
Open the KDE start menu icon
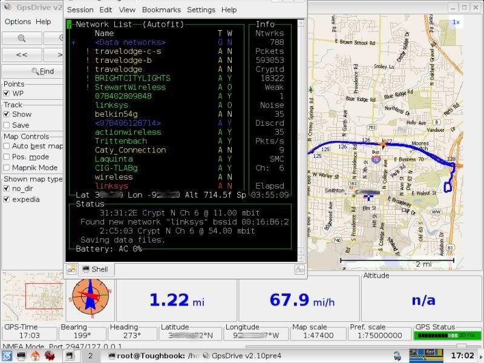coord(7,356)
